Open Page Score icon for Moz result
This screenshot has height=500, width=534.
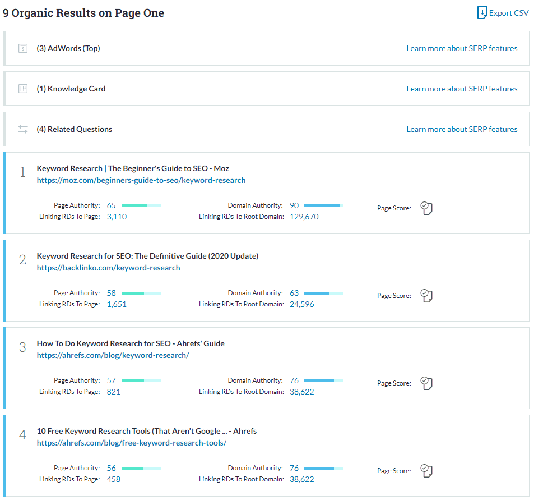pos(426,208)
